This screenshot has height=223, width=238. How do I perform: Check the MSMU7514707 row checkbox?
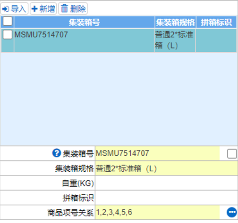click(x=8, y=34)
